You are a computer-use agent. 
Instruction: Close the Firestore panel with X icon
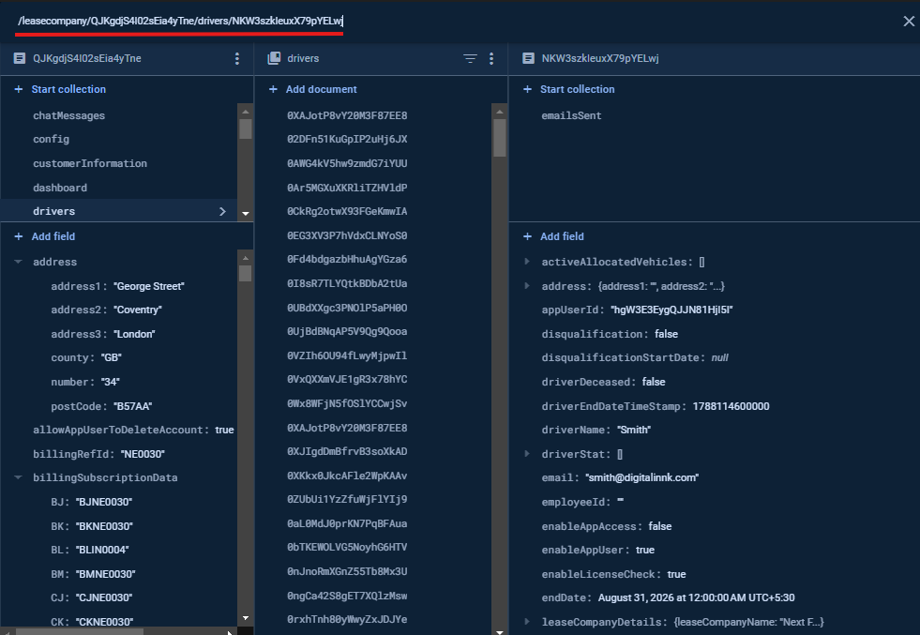[908, 22]
